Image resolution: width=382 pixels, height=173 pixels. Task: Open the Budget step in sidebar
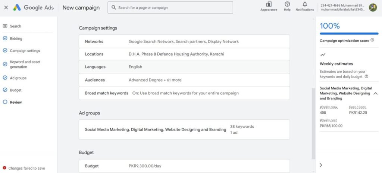(x=16, y=90)
